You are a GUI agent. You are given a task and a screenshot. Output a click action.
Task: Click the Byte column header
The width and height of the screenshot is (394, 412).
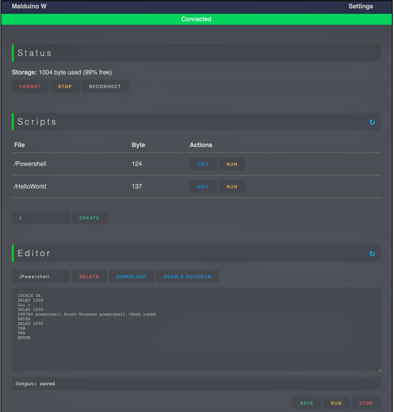tap(139, 145)
